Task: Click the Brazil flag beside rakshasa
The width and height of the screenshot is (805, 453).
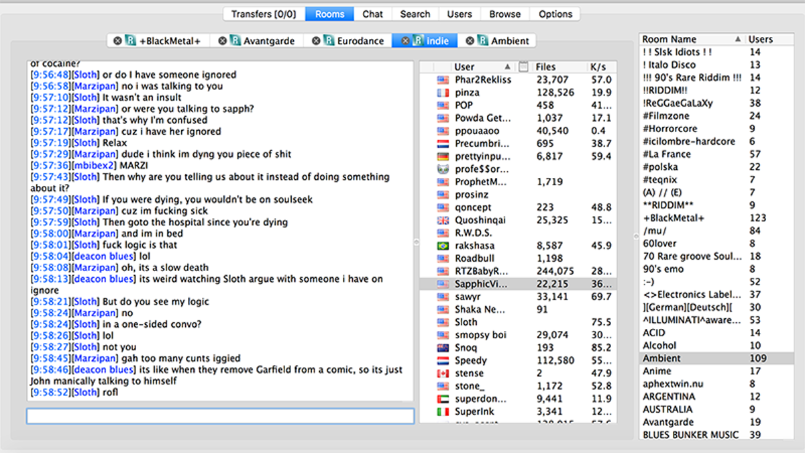Action: 443,246
